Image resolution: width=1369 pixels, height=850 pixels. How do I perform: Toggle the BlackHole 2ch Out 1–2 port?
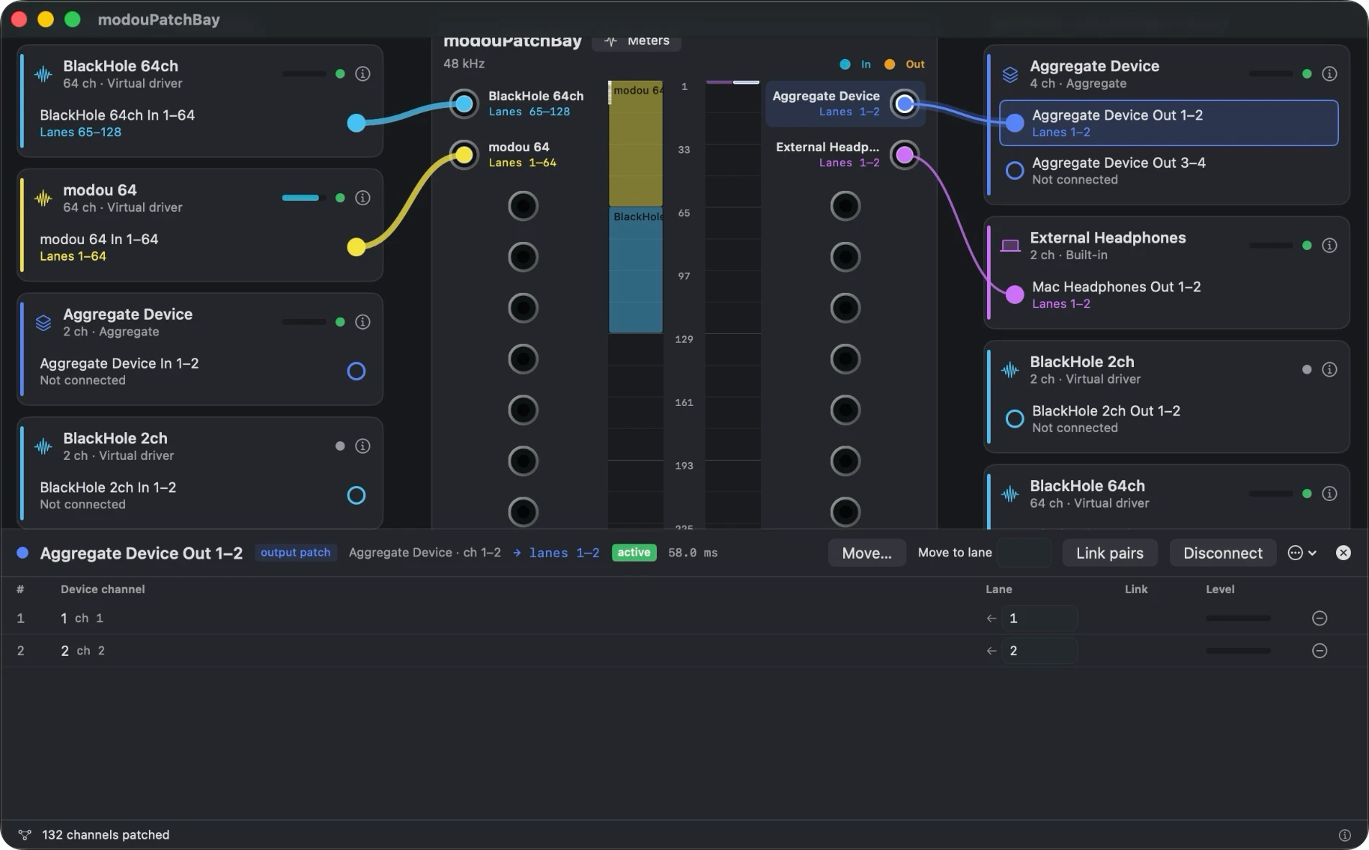(x=1015, y=419)
